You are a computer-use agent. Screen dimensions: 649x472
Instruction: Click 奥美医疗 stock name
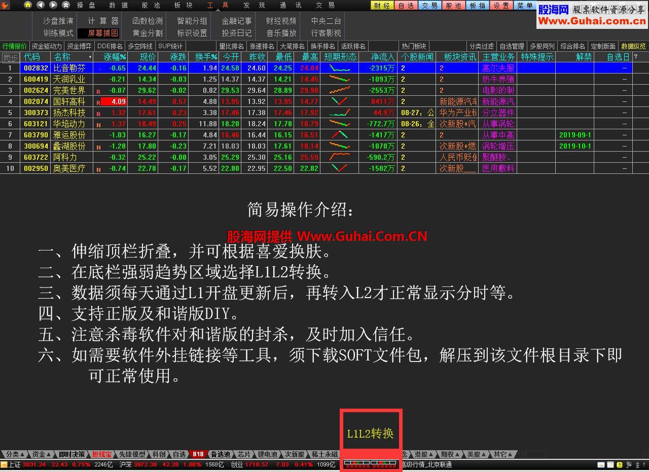[x=69, y=168]
